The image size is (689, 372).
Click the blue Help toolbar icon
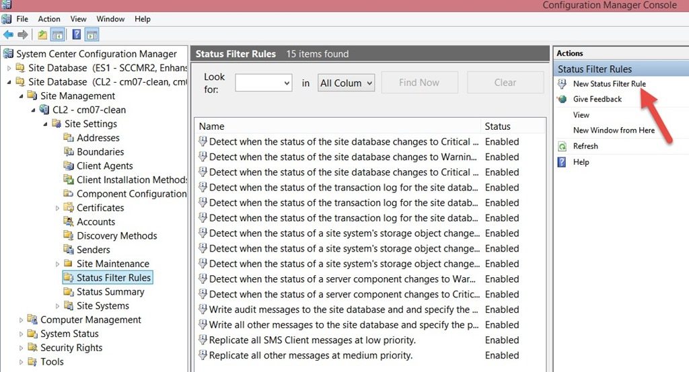77,34
